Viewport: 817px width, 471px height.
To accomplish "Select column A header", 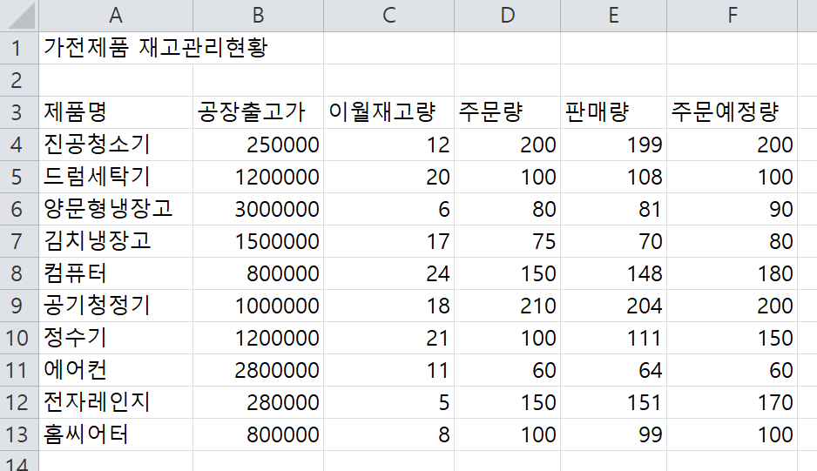I will coord(116,16).
